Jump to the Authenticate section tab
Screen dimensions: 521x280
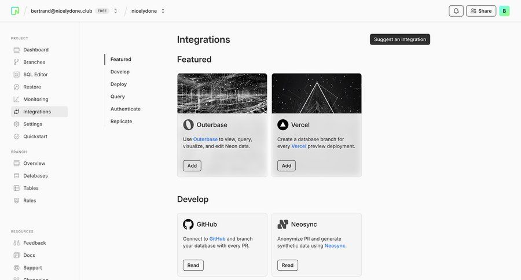125,109
